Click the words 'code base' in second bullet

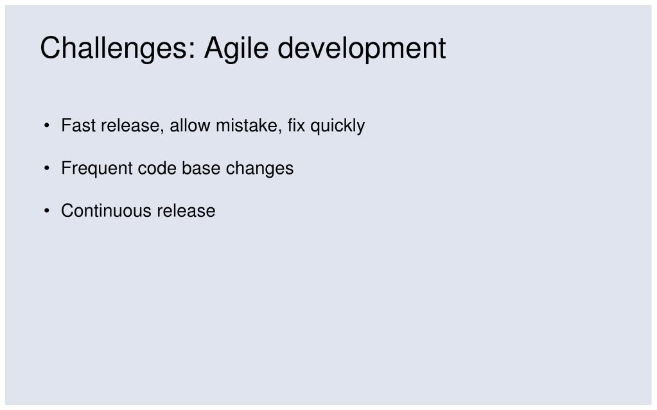pos(179,168)
